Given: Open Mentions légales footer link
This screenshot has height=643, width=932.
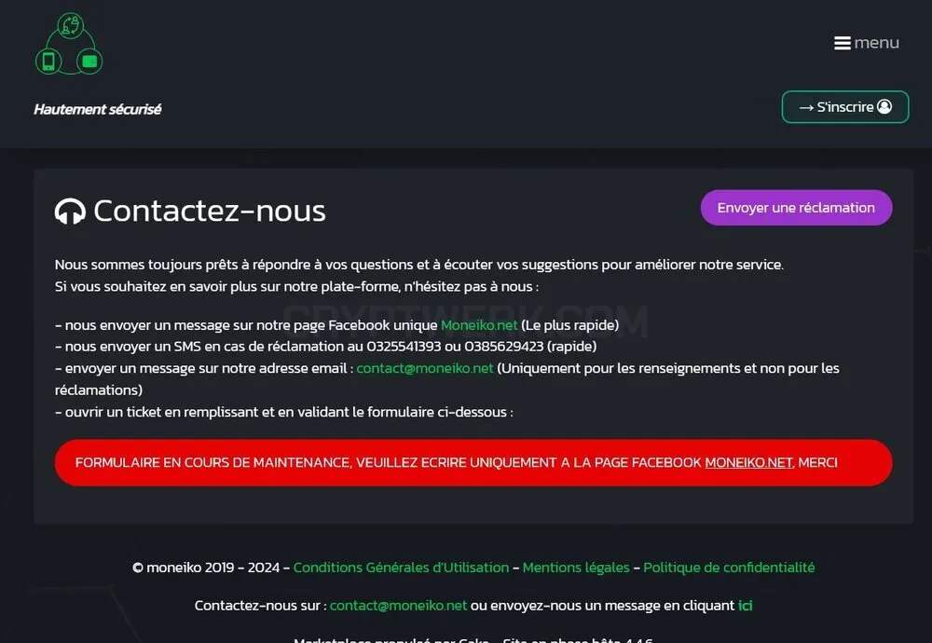Looking at the screenshot, I should pos(576,568).
